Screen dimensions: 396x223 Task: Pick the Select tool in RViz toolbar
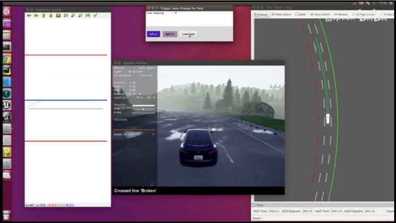(x=300, y=15)
